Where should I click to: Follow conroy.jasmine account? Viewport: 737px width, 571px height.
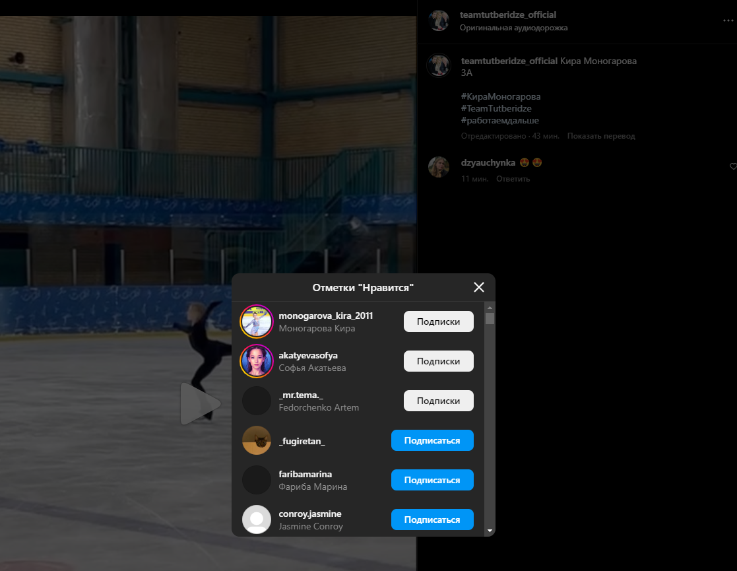432,520
